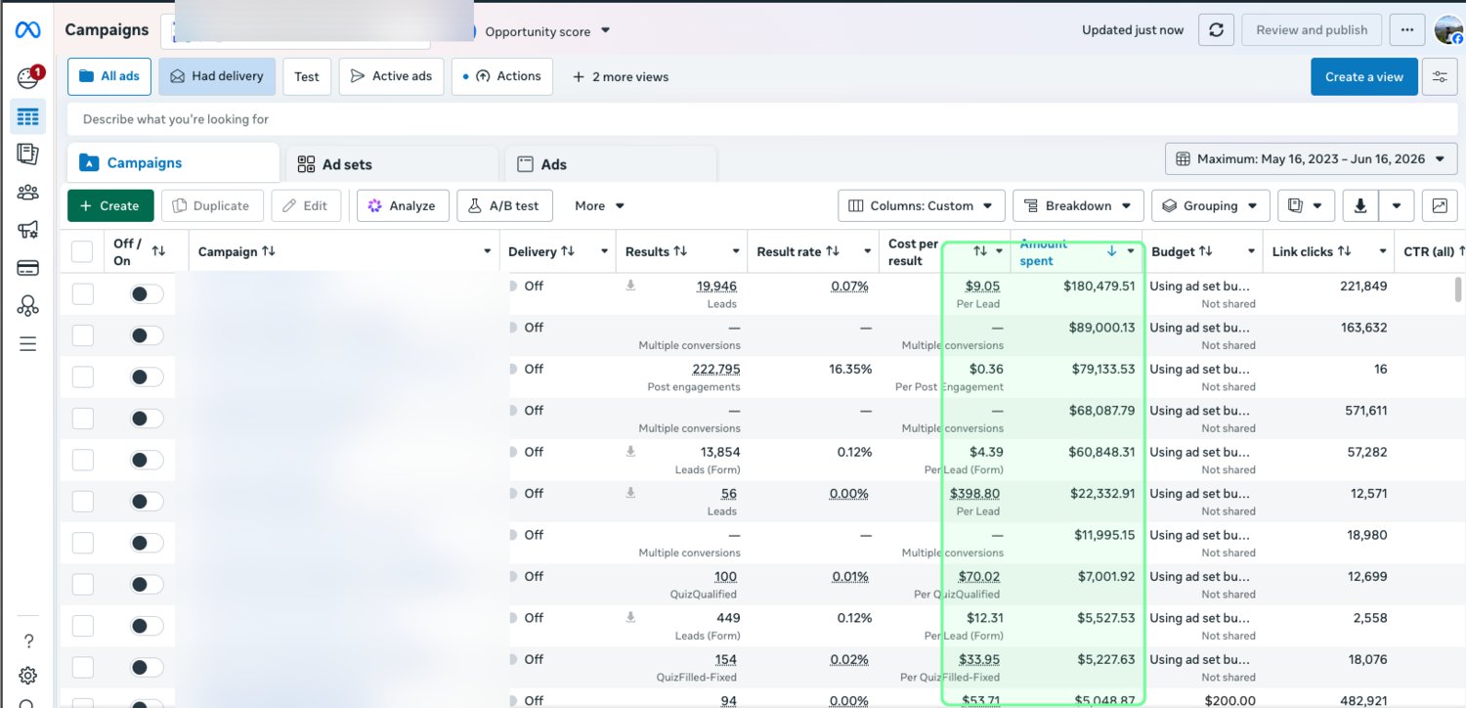Open the three-dots more options button

click(1407, 30)
